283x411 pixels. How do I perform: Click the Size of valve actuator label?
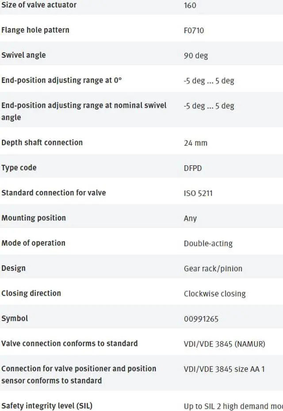click(39, 5)
